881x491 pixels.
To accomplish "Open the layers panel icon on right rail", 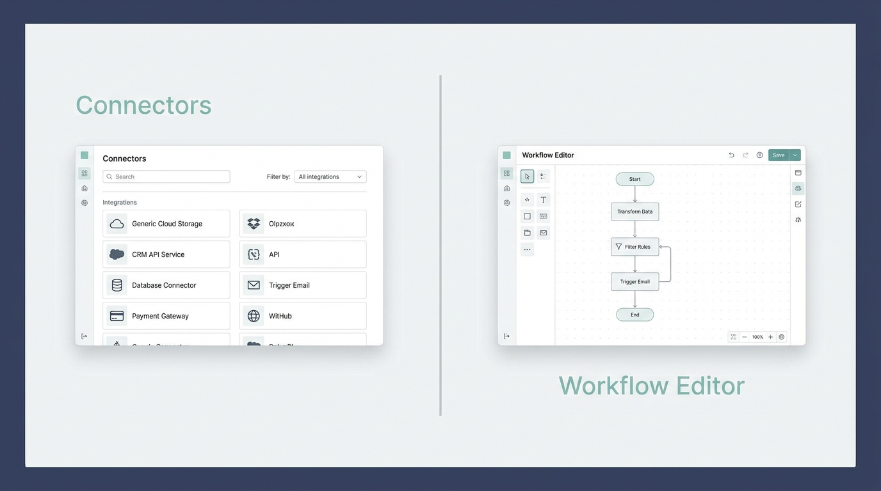I will (798, 189).
